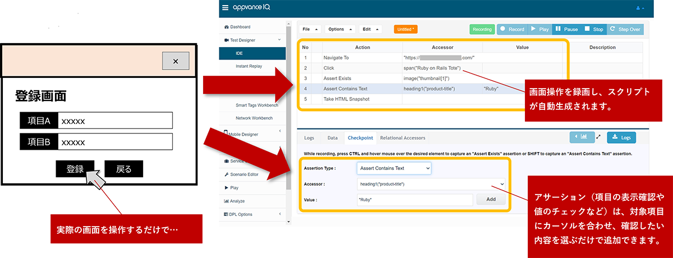Image resolution: width=673 pixels, height=258 pixels.
Task: Switch to the Relational Accessors tab
Action: pyautogui.click(x=402, y=137)
